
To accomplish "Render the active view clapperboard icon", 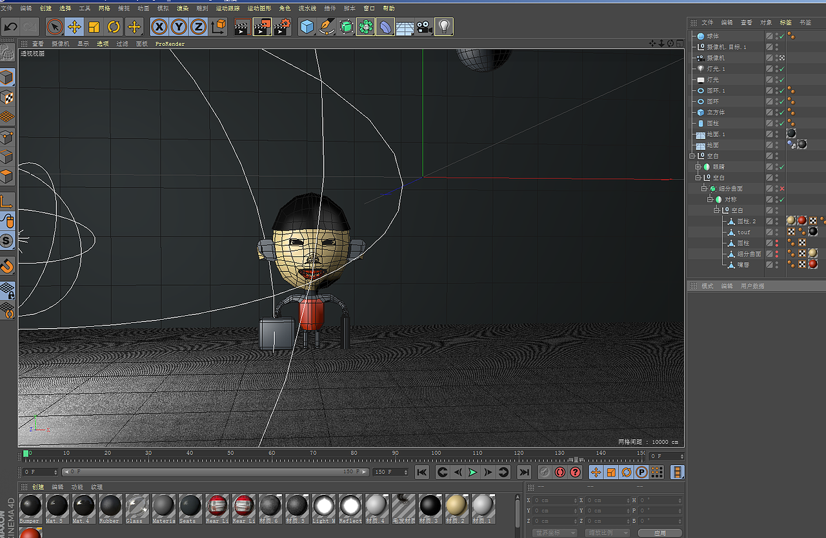I will coord(242,26).
